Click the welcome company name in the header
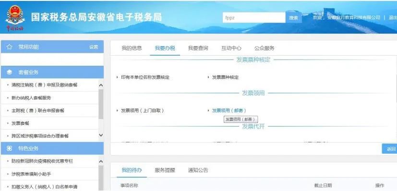Image resolution: width=397 pixels, height=191 pixels. coord(354,17)
